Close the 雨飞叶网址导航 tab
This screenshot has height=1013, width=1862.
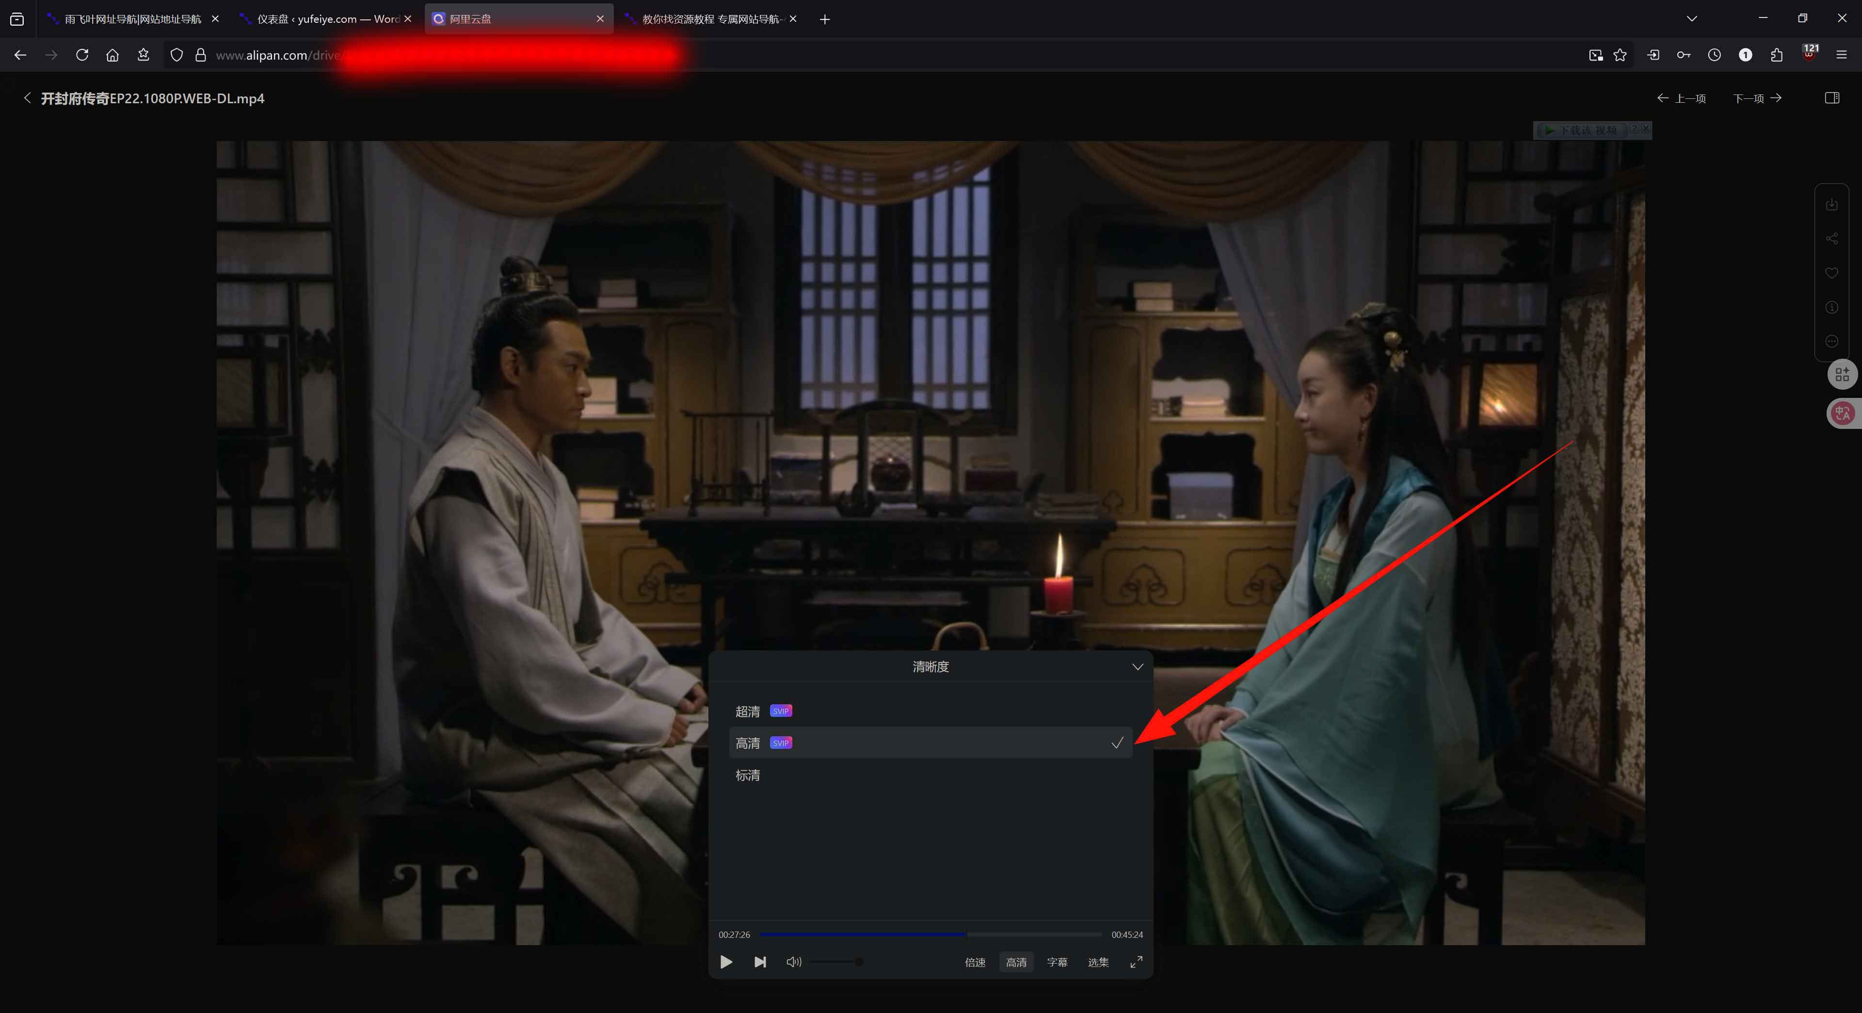(x=215, y=19)
